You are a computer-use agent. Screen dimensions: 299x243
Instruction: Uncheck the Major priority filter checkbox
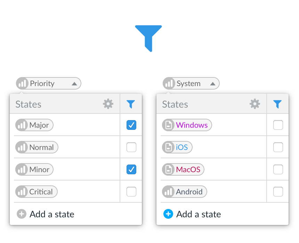131,125
